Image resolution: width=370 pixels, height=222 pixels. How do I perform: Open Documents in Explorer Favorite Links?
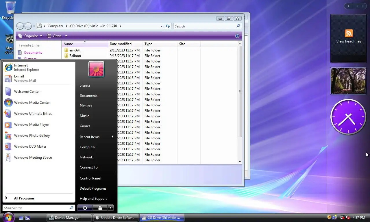coord(33,53)
